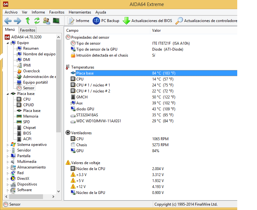Expand the Sistema operativo tree node
The image size is (257, 210).
(x=8, y=145)
